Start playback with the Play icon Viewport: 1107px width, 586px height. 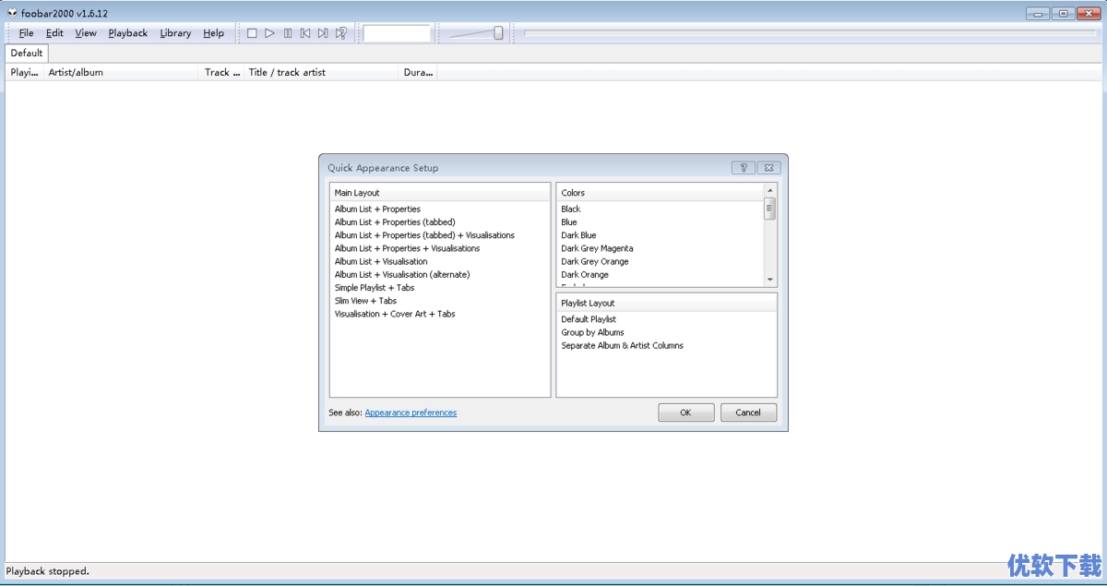coord(269,33)
